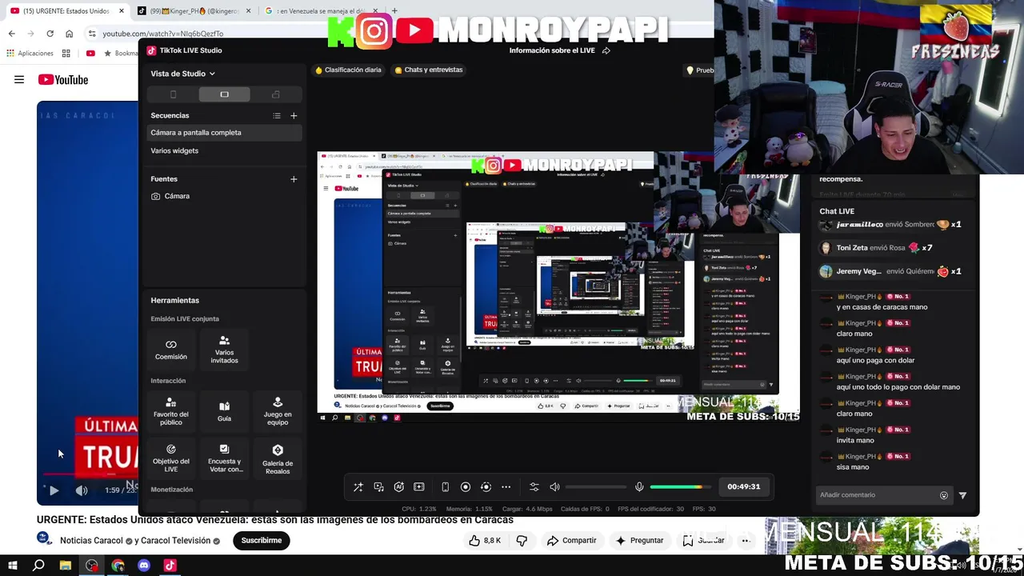This screenshot has width=1024, height=576.
Task: Open the AI assistant icon in toolbar
Action: pyautogui.click(x=398, y=486)
